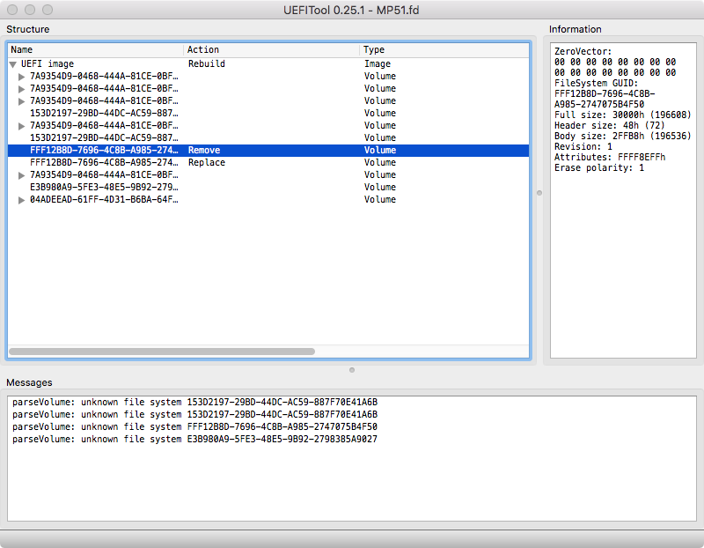Image resolution: width=704 pixels, height=548 pixels.
Task: Click Volume type in 04ADEEAD row
Action: [380, 199]
